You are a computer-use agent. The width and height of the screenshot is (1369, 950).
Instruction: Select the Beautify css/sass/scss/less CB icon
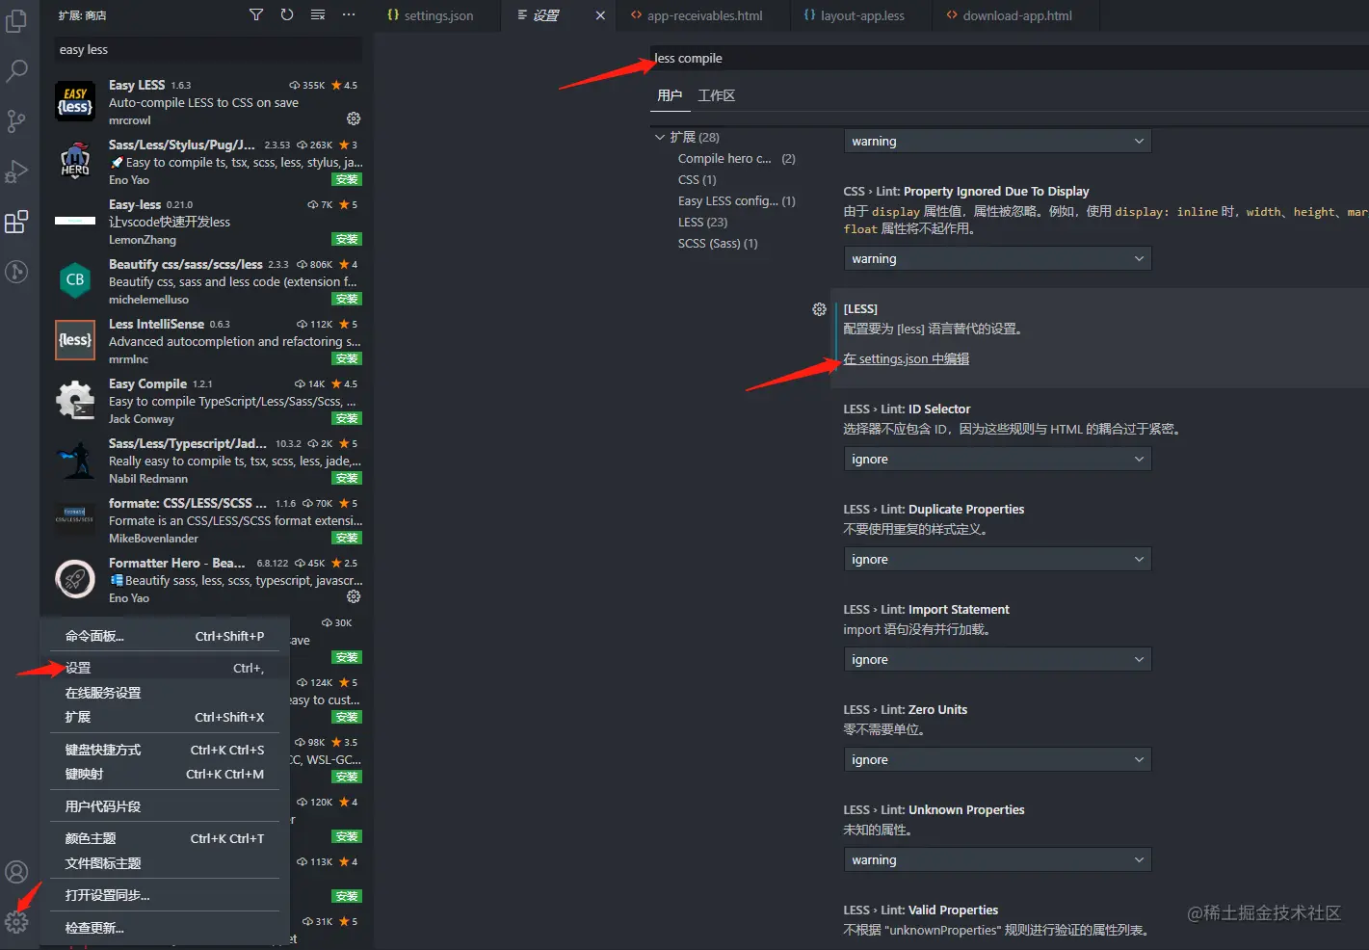pyautogui.click(x=75, y=280)
